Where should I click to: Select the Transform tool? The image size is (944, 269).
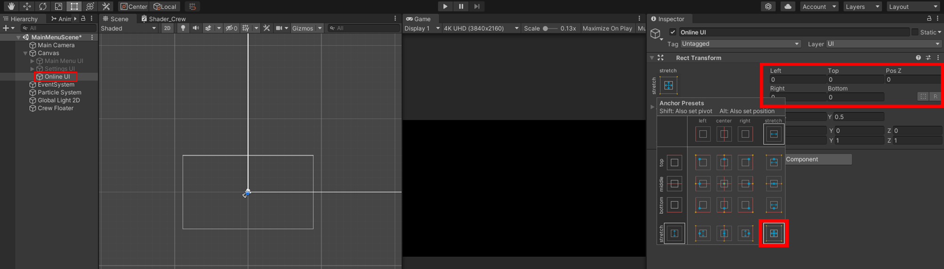click(x=90, y=6)
